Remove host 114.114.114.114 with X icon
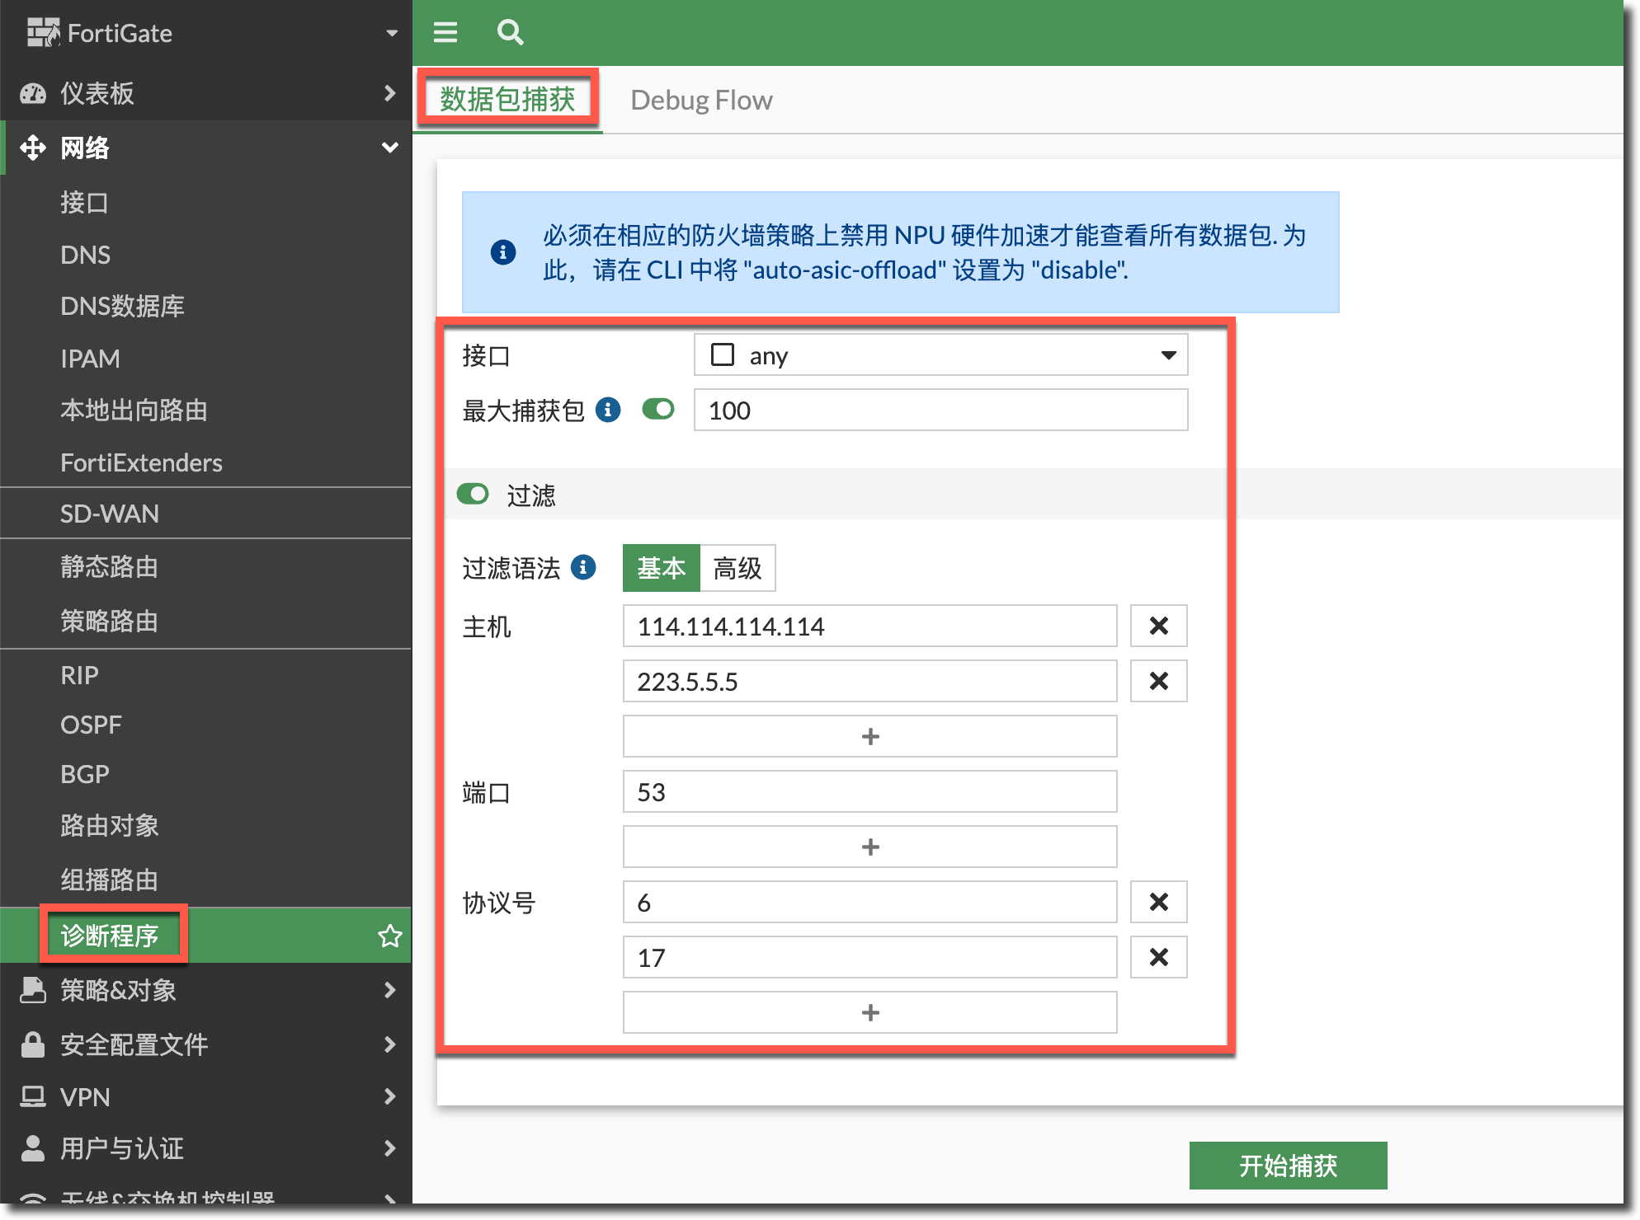This screenshot has height=1220, width=1640. pos(1158,626)
